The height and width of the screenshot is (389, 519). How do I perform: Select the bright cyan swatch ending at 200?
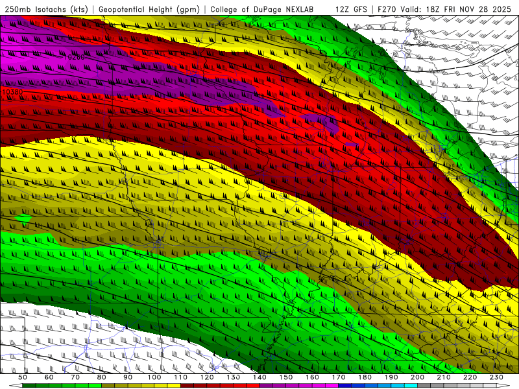pos(411,385)
